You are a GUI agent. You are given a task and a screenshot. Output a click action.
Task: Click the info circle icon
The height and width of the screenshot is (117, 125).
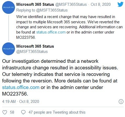(121, 102)
